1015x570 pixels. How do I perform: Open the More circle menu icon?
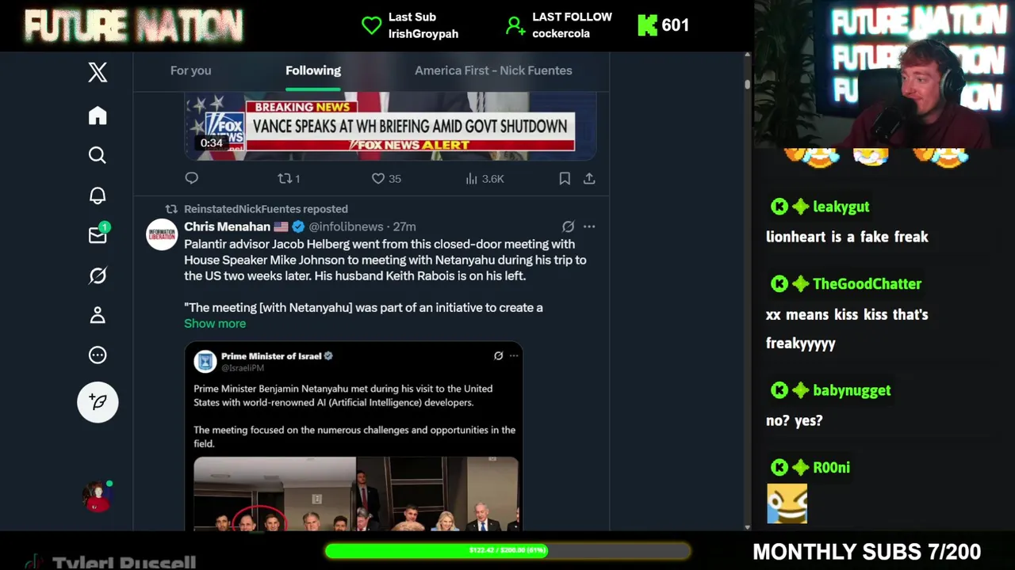98,355
